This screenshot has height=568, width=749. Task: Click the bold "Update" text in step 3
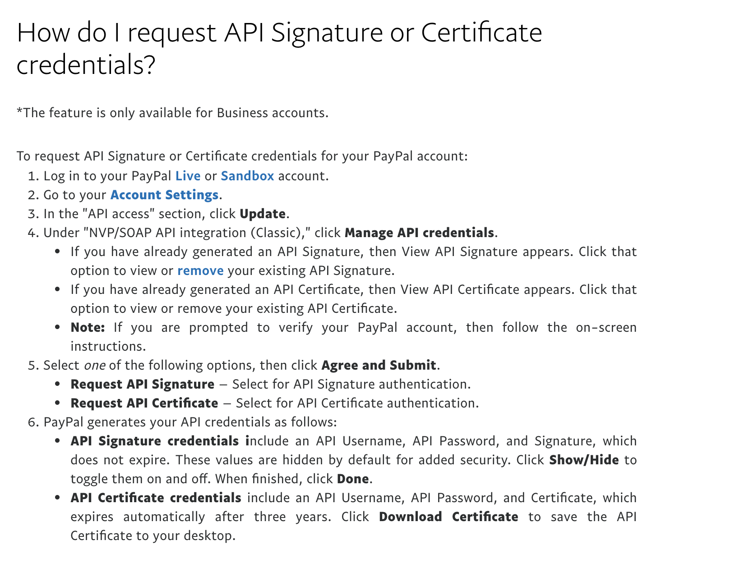pyautogui.click(x=262, y=214)
